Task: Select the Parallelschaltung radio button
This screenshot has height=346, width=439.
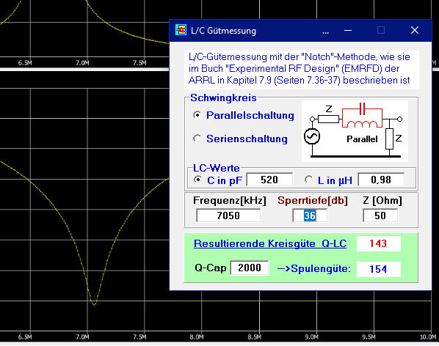Action: (197, 115)
